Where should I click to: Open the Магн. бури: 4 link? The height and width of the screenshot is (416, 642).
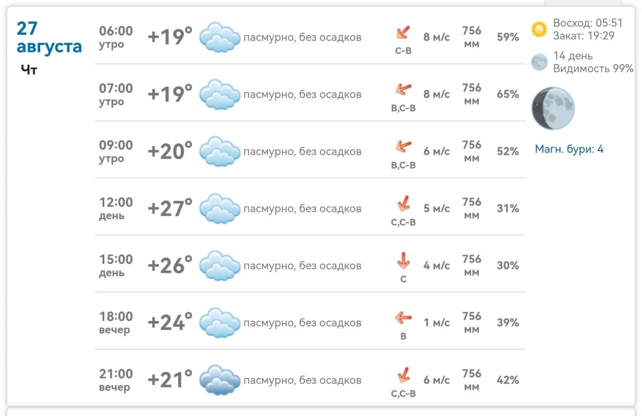[569, 149]
